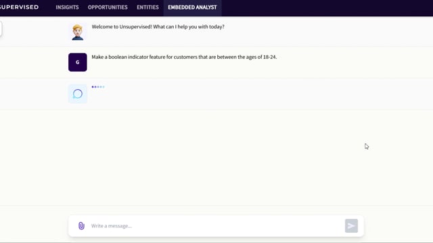Screen dimensions: 433x243
Task: Click the Welcome to Unsupervised greeting text
Action: (x=158, y=27)
